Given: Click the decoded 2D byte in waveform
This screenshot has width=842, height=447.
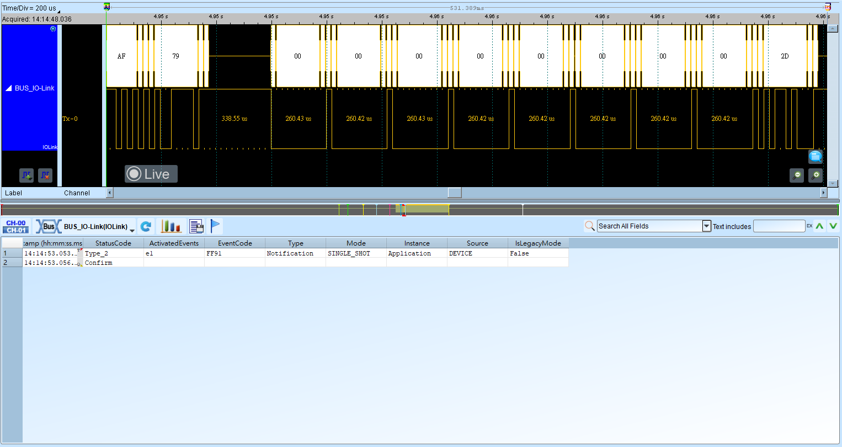Looking at the screenshot, I should click(x=785, y=56).
